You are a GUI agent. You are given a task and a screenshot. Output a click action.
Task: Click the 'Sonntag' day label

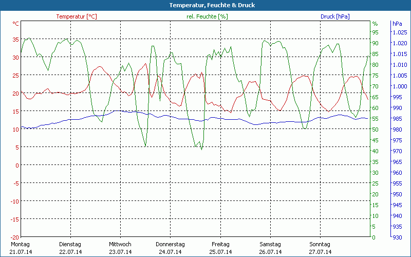click(x=320, y=245)
